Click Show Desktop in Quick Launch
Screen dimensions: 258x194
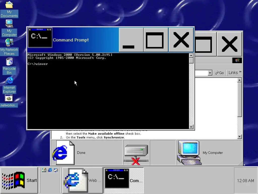point(44,170)
